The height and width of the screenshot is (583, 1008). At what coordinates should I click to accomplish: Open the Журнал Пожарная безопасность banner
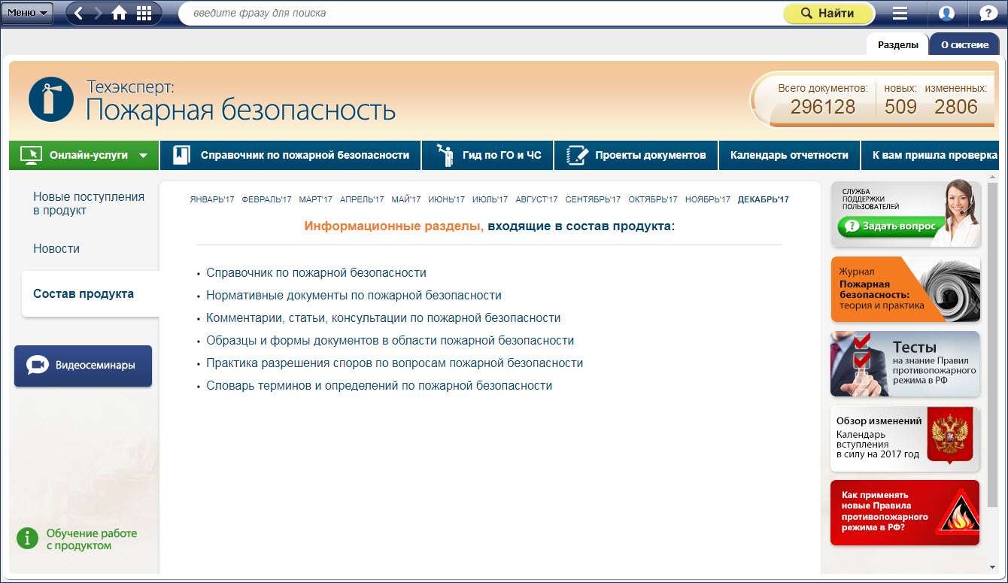point(906,289)
